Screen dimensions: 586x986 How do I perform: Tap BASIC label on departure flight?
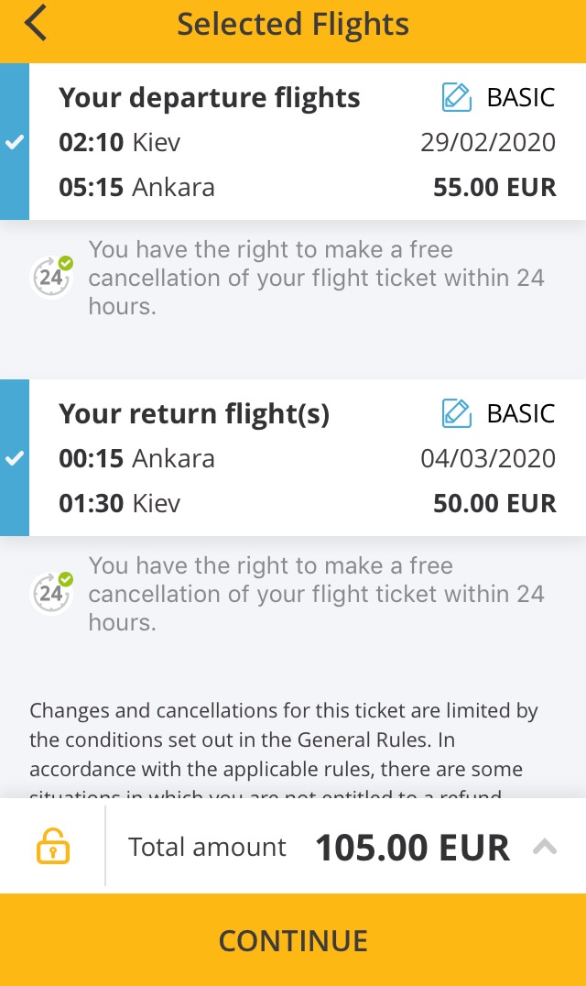[520, 97]
